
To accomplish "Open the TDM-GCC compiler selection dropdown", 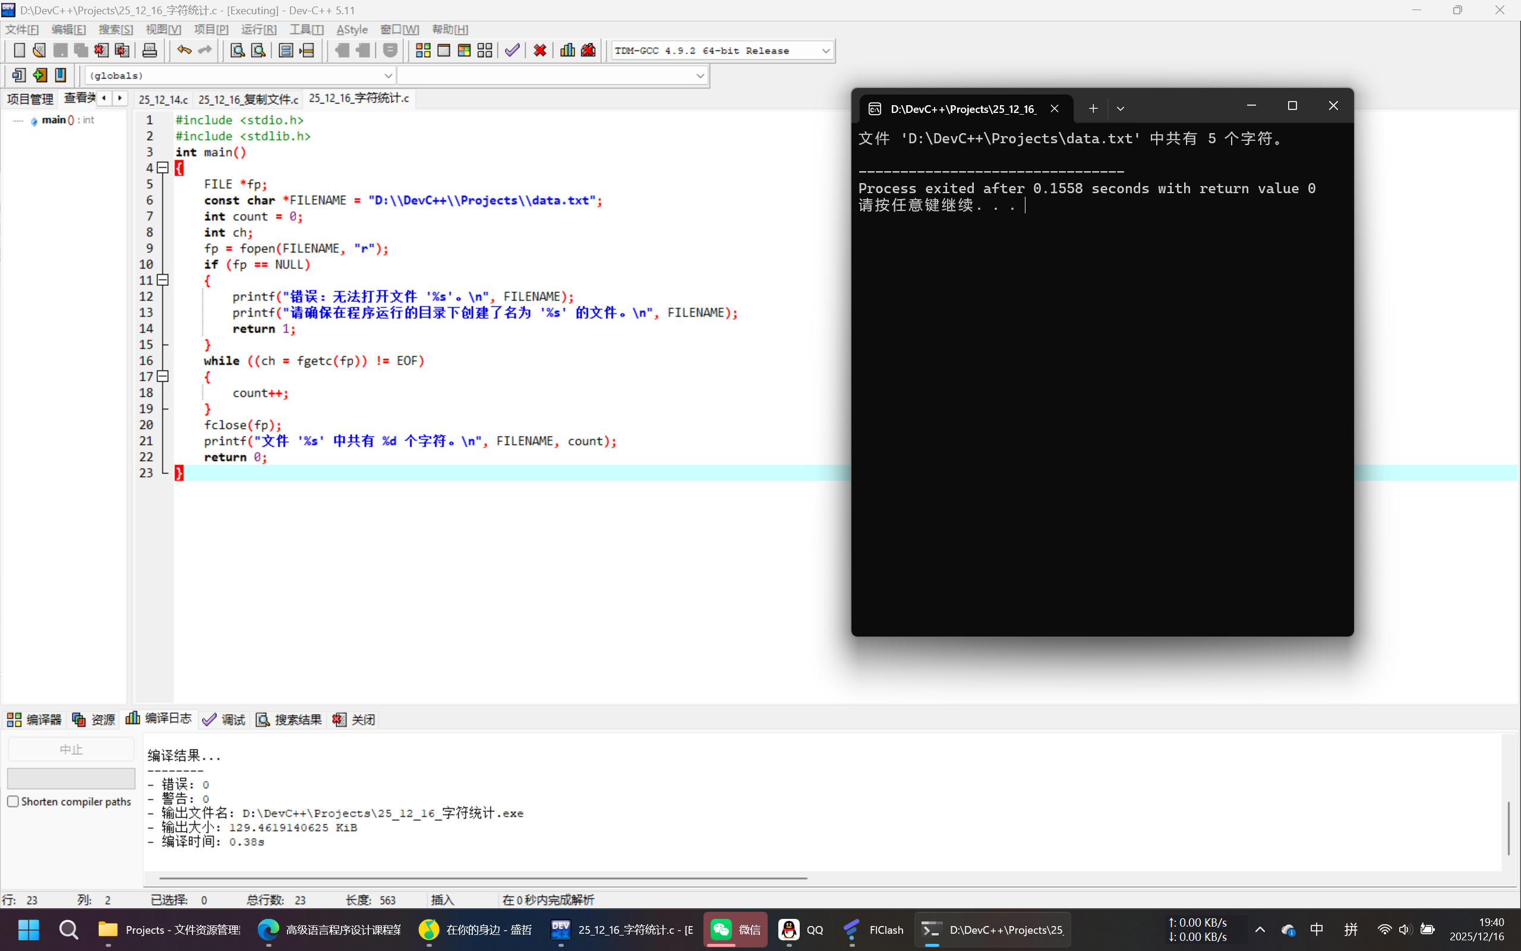I will click(825, 51).
